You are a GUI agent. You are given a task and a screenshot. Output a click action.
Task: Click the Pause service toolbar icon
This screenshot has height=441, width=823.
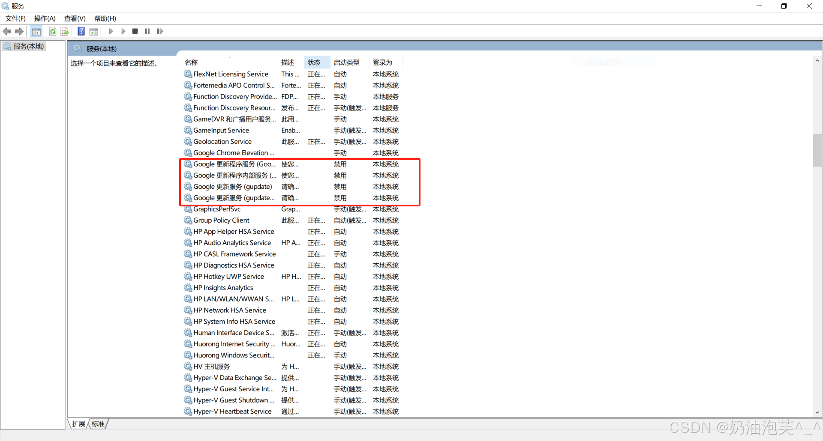click(147, 31)
